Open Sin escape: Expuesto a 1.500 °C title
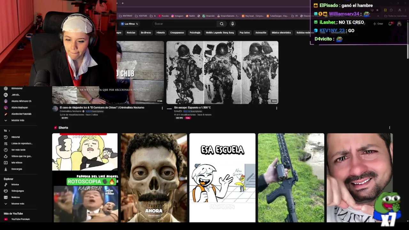The image size is (409, 230). (192, 108)
